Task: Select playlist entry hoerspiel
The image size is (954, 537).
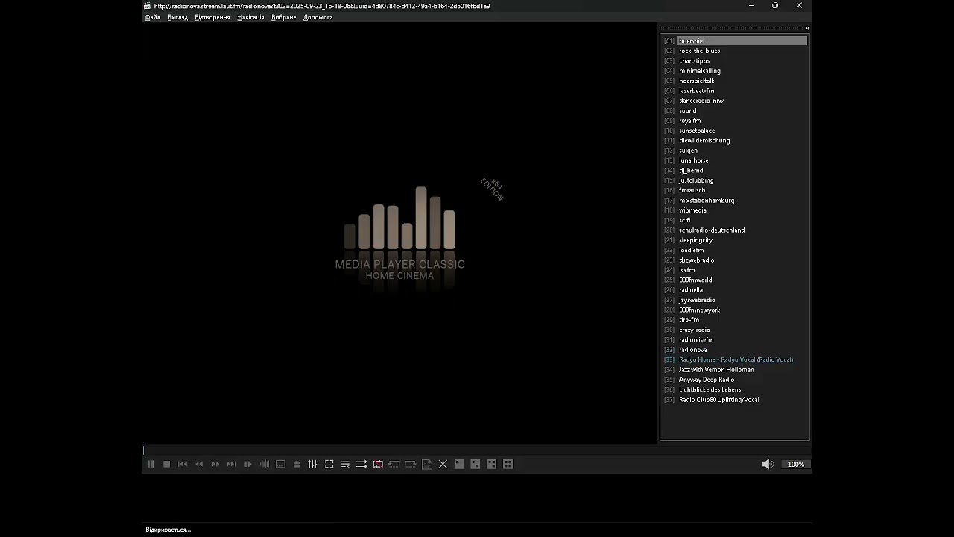Action: pyautogui.click(x=735, y=41)
